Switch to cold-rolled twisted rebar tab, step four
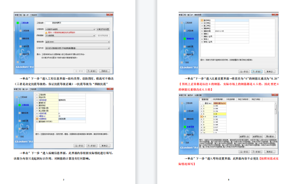The height and width of the screenshot is (184, 297). point(230,99)
